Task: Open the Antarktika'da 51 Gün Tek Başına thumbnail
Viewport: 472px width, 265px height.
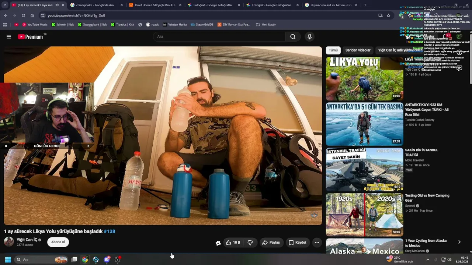Action: 364,124
